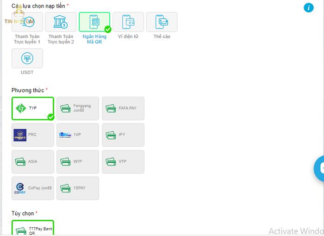This screenshot has width=324, height=236.
Task: Select Thanh Toán Trực tuyến 1 deposit option
Action: click(27, 22)
